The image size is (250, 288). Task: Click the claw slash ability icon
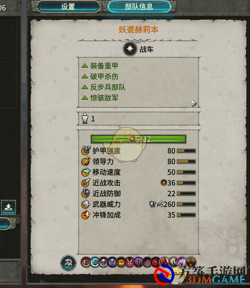147,262
